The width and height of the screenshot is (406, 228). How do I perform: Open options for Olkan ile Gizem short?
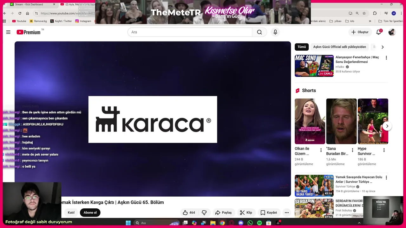[321, 150]
